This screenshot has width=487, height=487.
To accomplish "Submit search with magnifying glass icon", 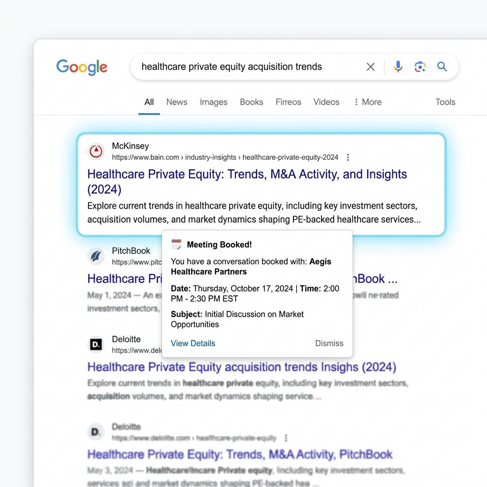I will pyautogui.click(x=442, y=67).
